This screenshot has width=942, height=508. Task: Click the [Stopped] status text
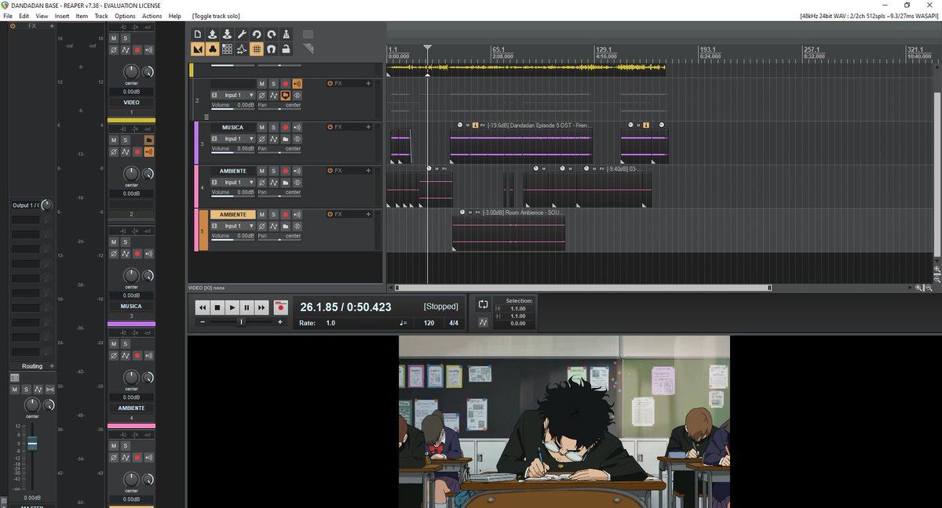pos(441,307)
